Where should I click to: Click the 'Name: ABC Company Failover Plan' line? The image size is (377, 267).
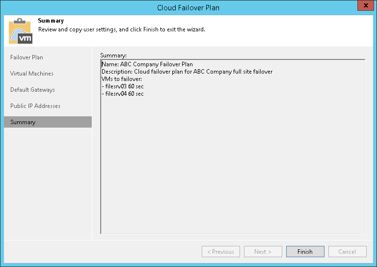(x=147, y=64)
